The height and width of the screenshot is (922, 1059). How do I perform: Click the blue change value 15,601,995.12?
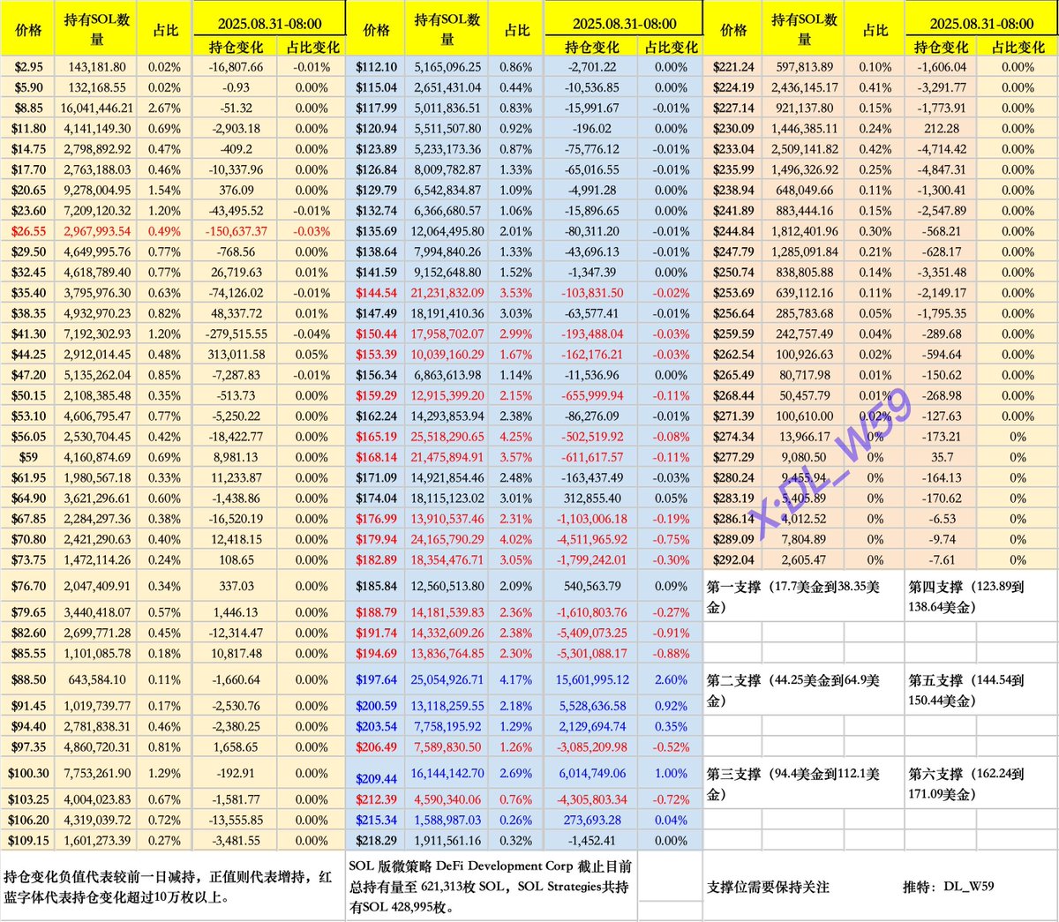[x=592, y=679]
